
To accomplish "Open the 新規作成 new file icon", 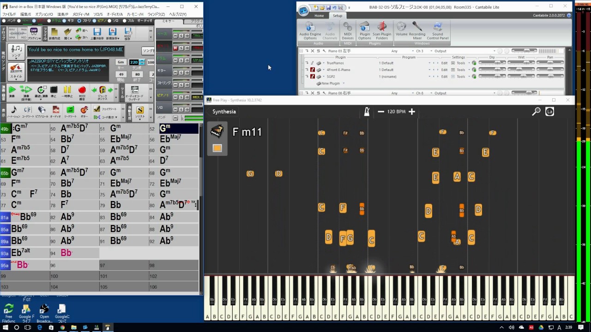I will click(54, 33).
